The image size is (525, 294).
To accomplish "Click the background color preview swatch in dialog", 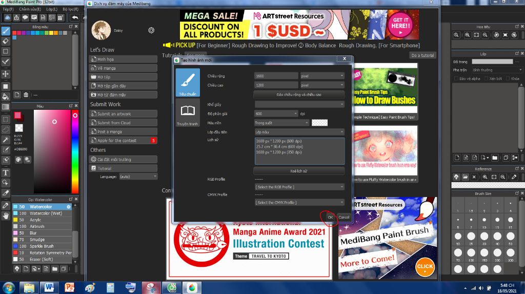I will point(319,123).
